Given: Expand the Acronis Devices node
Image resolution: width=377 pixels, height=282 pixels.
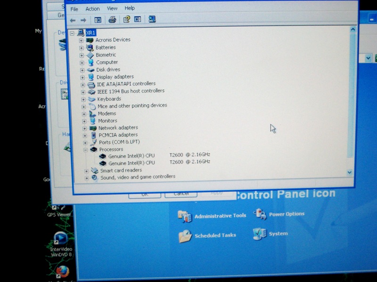Looking at the screenshot, I should (81, 40).
